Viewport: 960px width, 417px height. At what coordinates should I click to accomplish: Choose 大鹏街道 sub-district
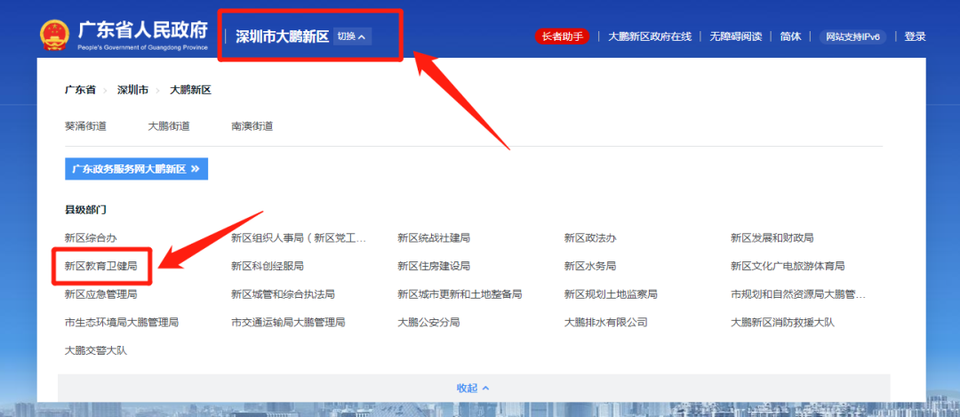tap(169, 127)
